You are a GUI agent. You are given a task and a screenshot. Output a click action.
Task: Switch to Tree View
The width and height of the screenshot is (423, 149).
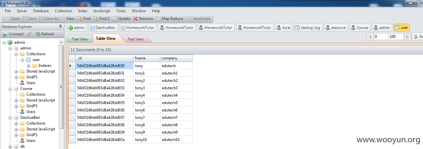[80, 39]
